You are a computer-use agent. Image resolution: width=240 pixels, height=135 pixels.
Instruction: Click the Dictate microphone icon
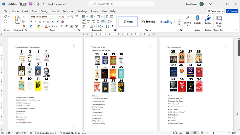[197, 18]
